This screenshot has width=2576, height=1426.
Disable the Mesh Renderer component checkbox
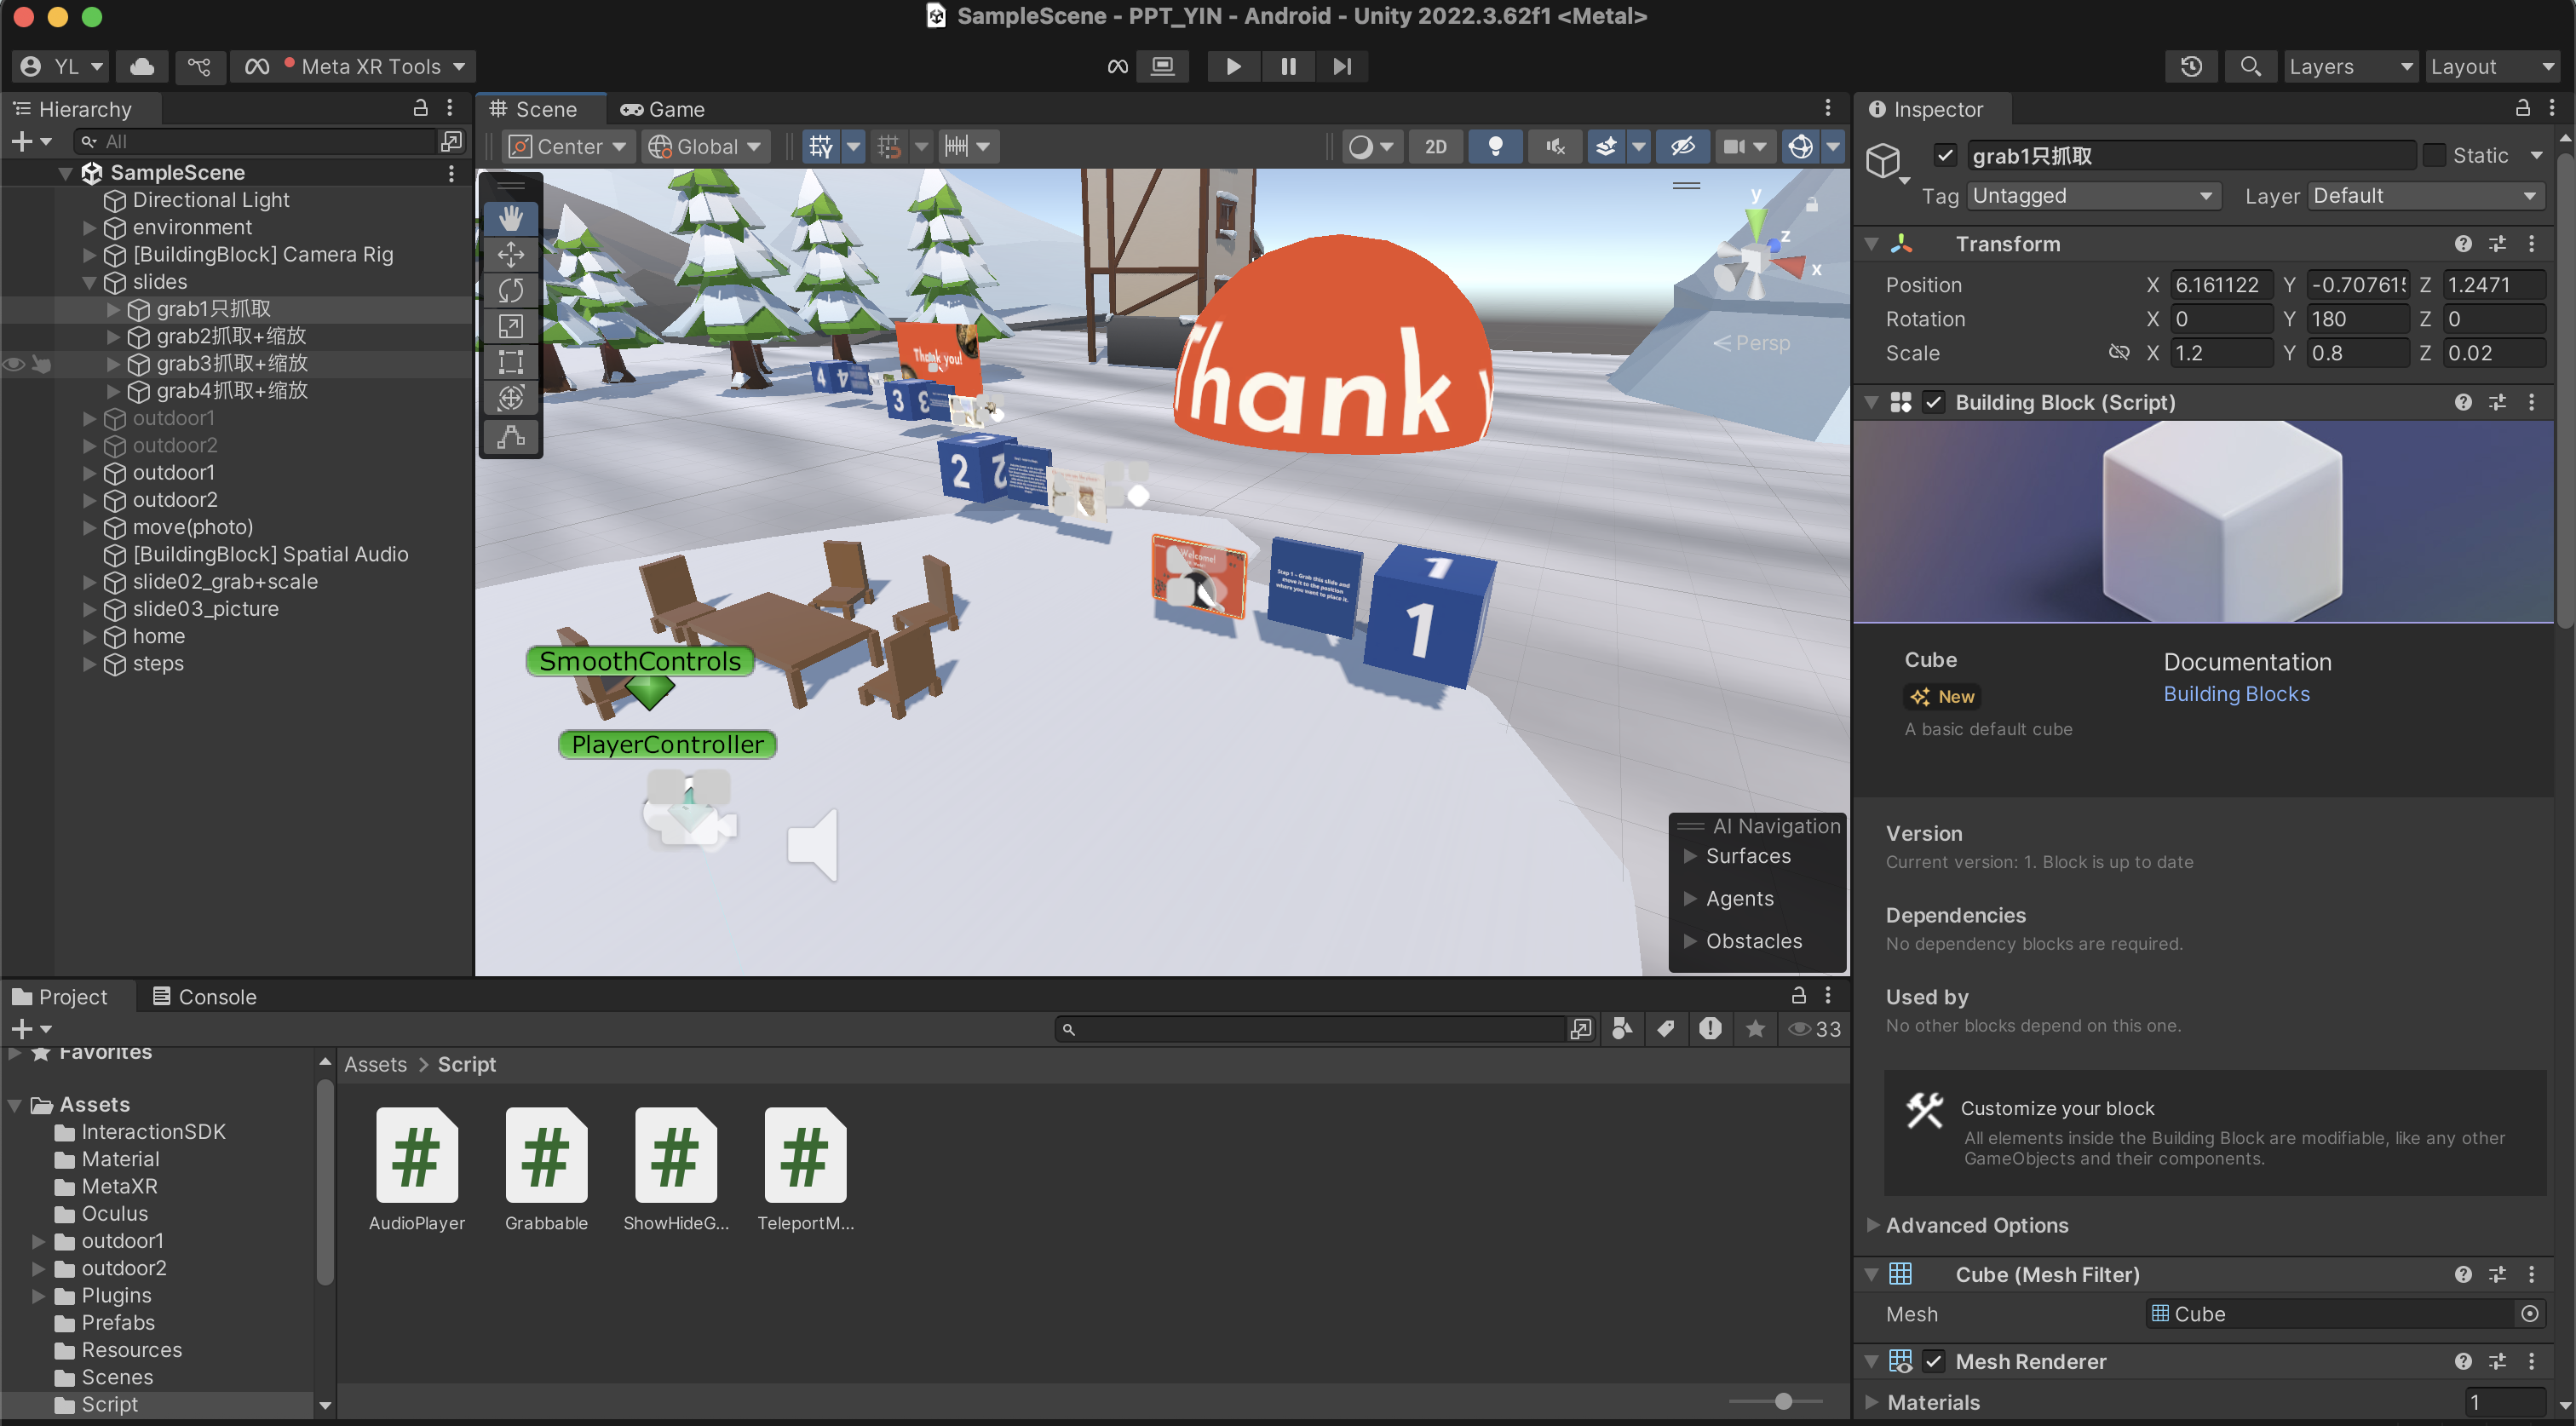1934,1361
